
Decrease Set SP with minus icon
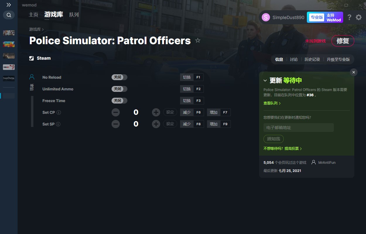(x=116, y=124)
